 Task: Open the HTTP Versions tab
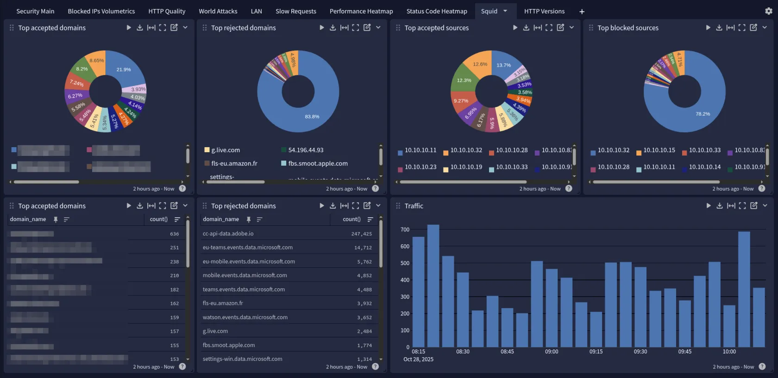point(544,11)
